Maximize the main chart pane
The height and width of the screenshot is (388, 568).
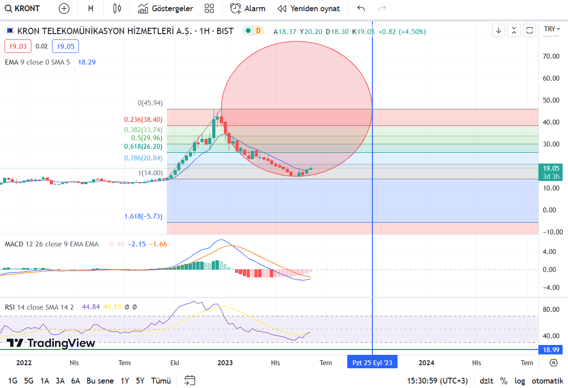click(x=529, y=30)
